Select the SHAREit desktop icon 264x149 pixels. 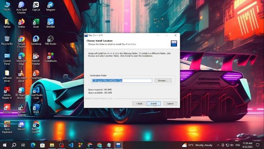[x=50, y=24]
